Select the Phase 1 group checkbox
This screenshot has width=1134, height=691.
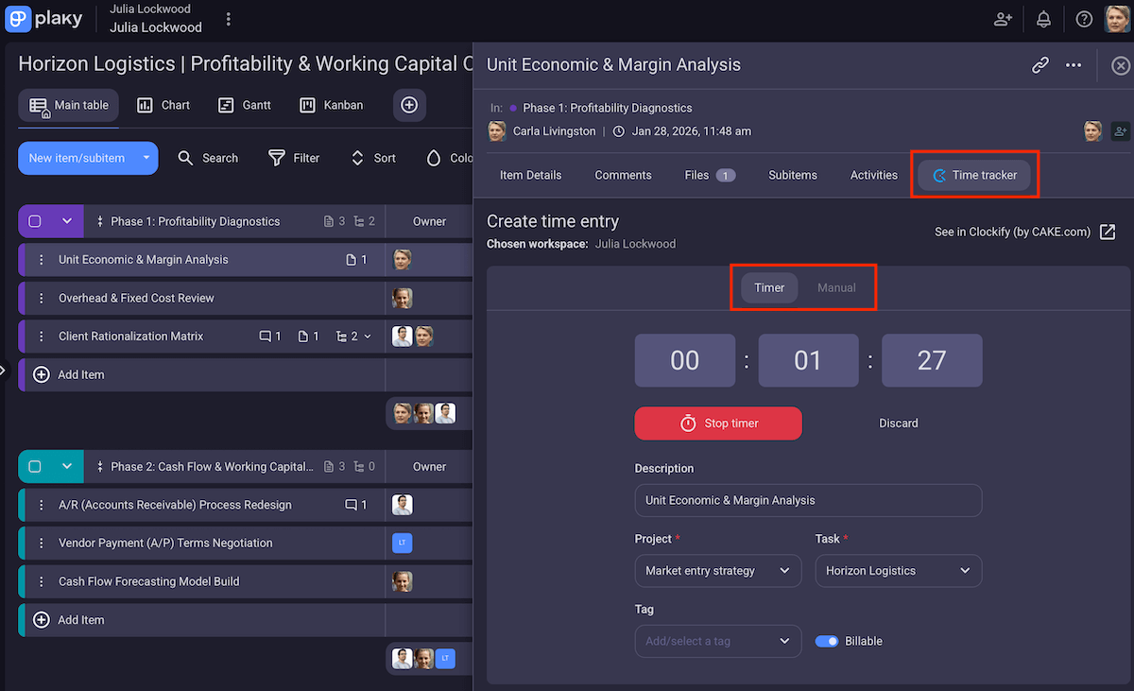coord(34,220)
